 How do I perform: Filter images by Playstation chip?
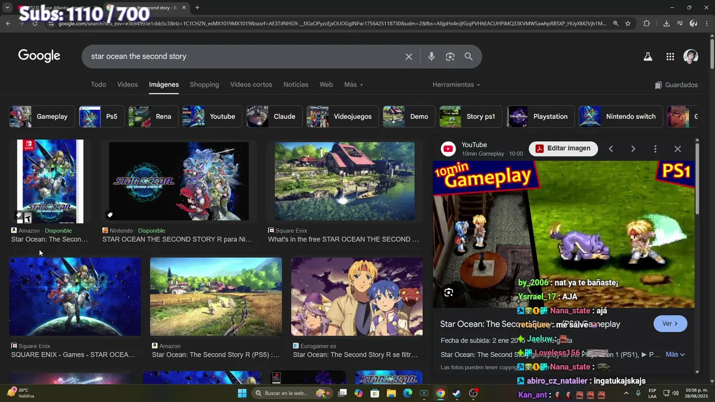pos(540,117)
